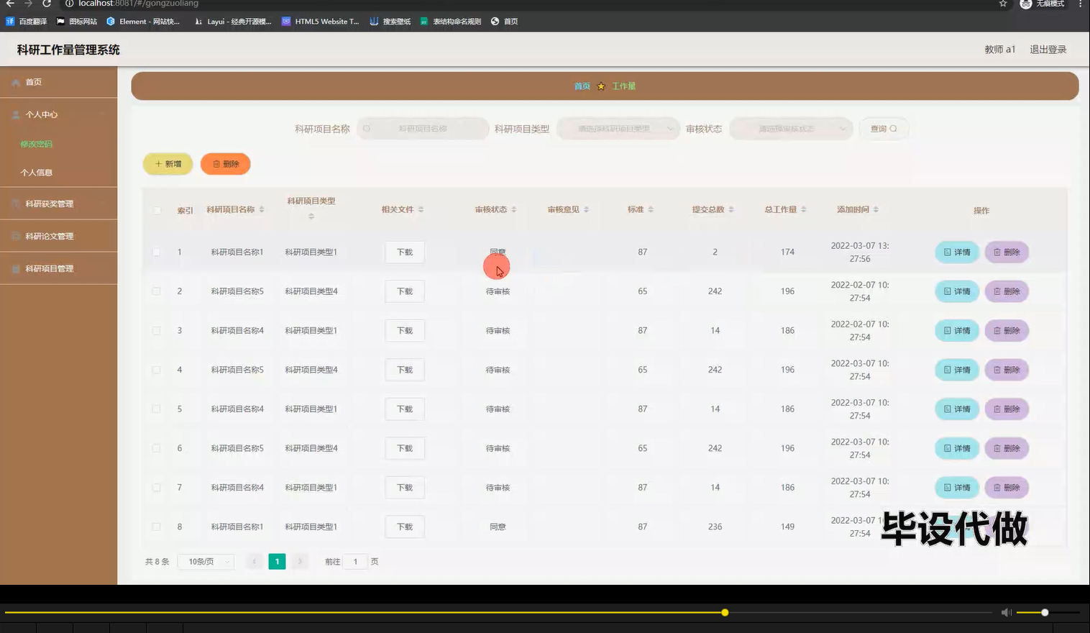Bookmark page with star icon
Viewport: 1090px width, 633px height.
(x=1003, y=4)
